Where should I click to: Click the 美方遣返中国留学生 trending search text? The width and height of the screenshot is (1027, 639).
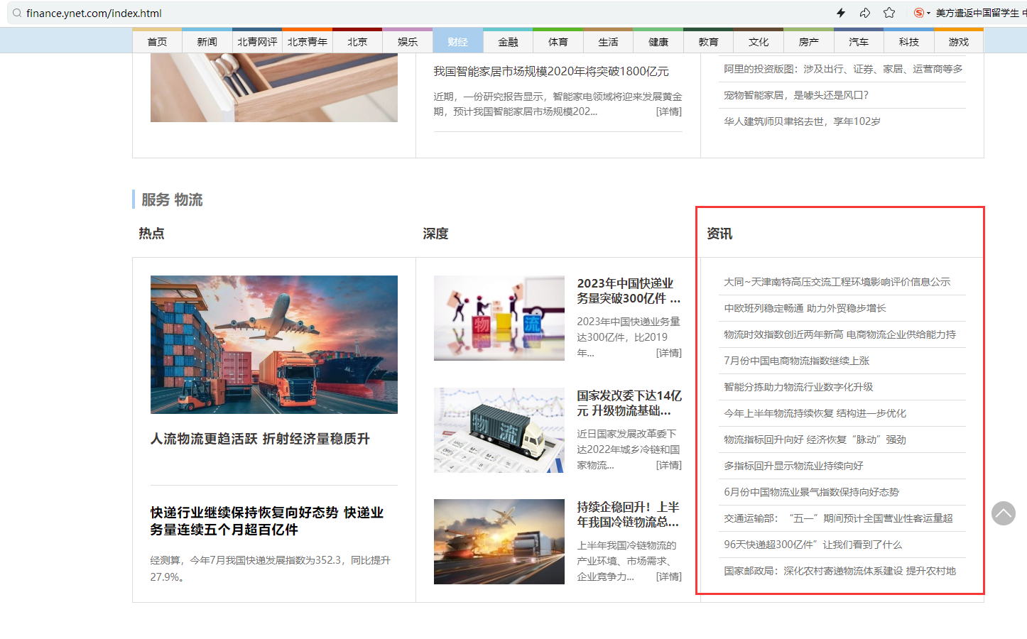point(981,13)
